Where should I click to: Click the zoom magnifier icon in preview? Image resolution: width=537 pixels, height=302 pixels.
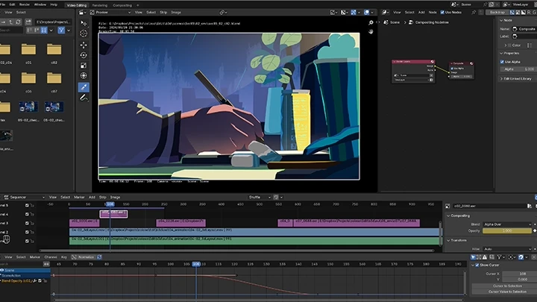coord(371,23)
